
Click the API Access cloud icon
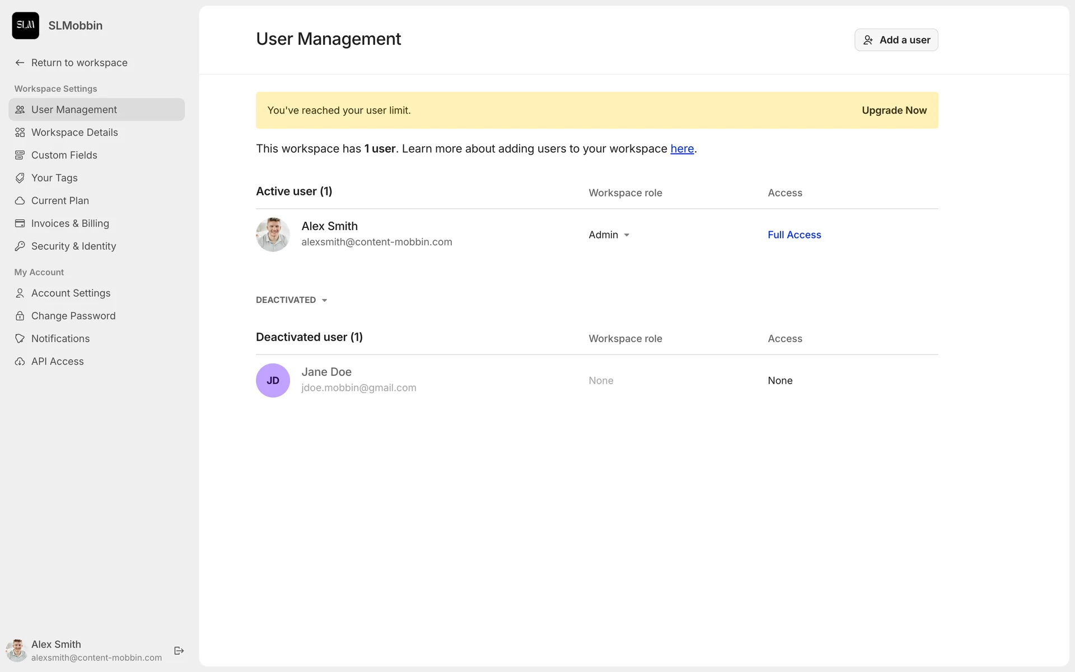pos(20,361)
